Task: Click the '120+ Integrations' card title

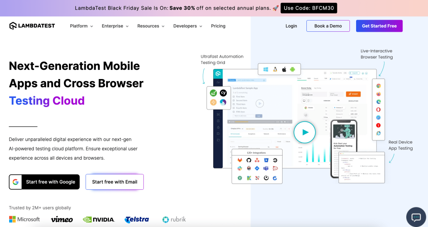Action: [x=256, y=153]
